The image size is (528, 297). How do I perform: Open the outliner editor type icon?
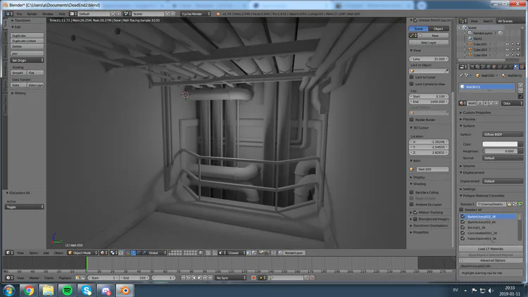[463, 21]
